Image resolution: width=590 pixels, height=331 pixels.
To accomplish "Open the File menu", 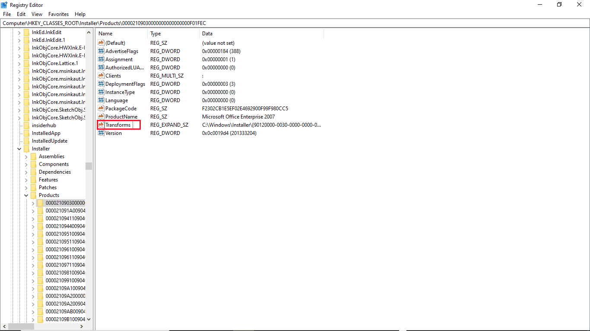I will 7,14.
